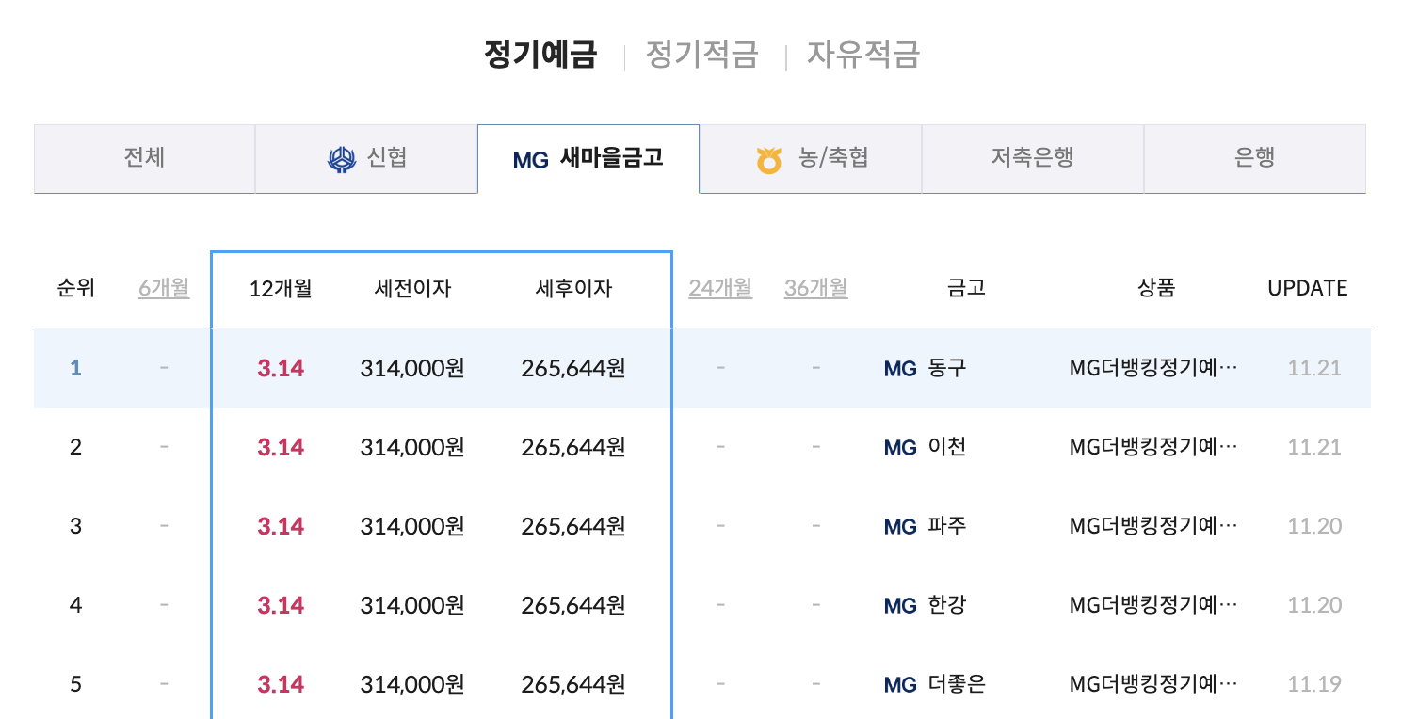Click 314,000원 in the 파주 row
Screen dimensions: 1418x719
tap(412, 527)
